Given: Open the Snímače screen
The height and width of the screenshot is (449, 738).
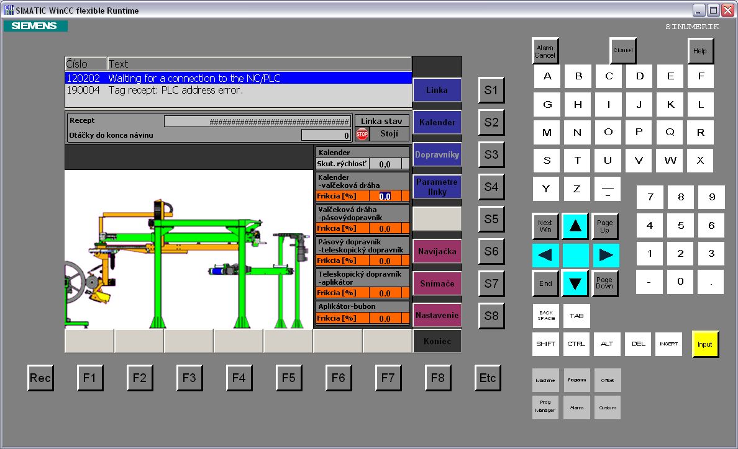Looking at the screenshot, I should [437, 283].
